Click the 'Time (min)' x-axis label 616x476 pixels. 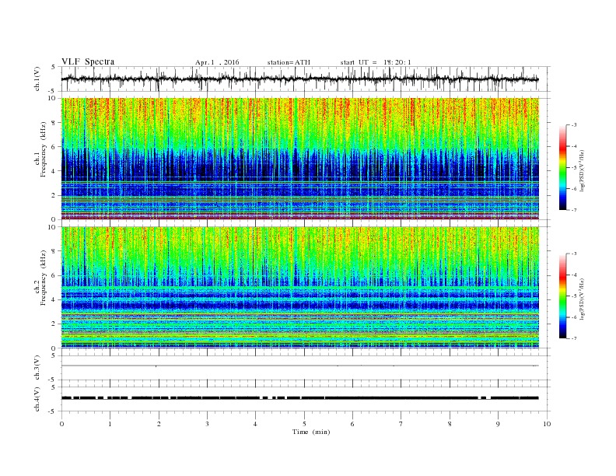click(x=311, y=432)
